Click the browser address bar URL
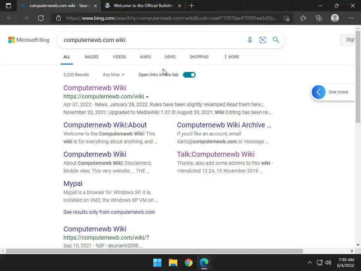361x271 pixels. (172, 18)
